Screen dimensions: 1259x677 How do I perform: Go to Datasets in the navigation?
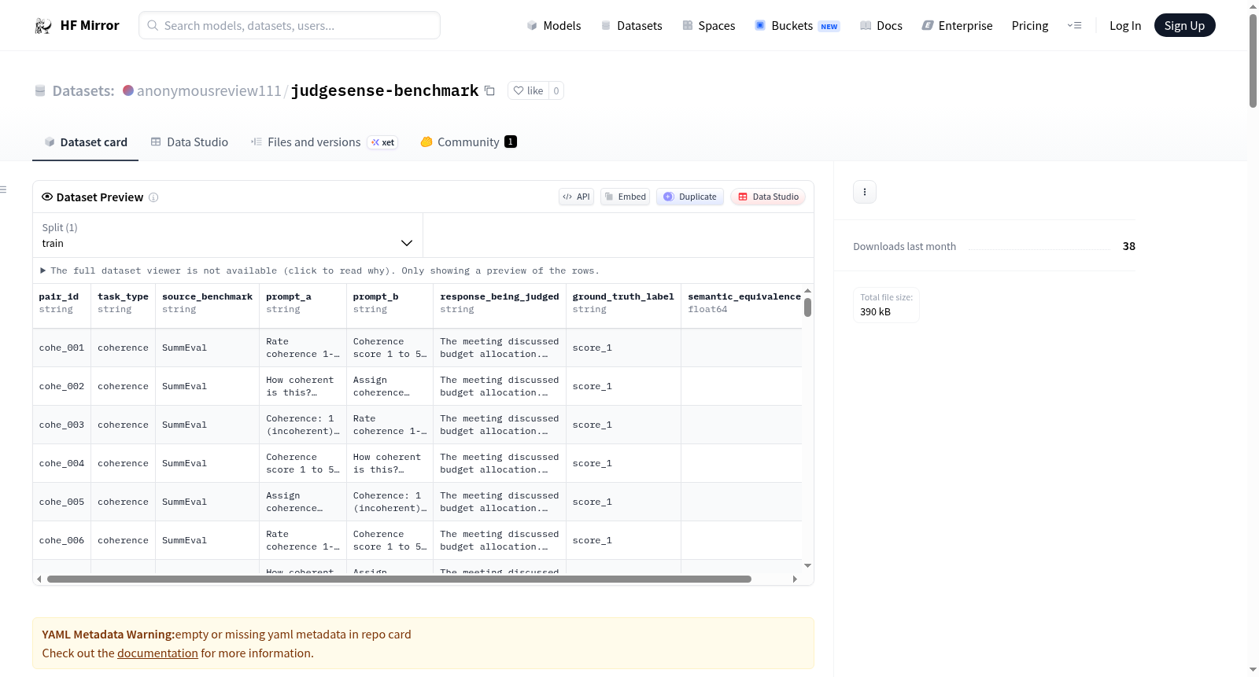pos(631,25)
